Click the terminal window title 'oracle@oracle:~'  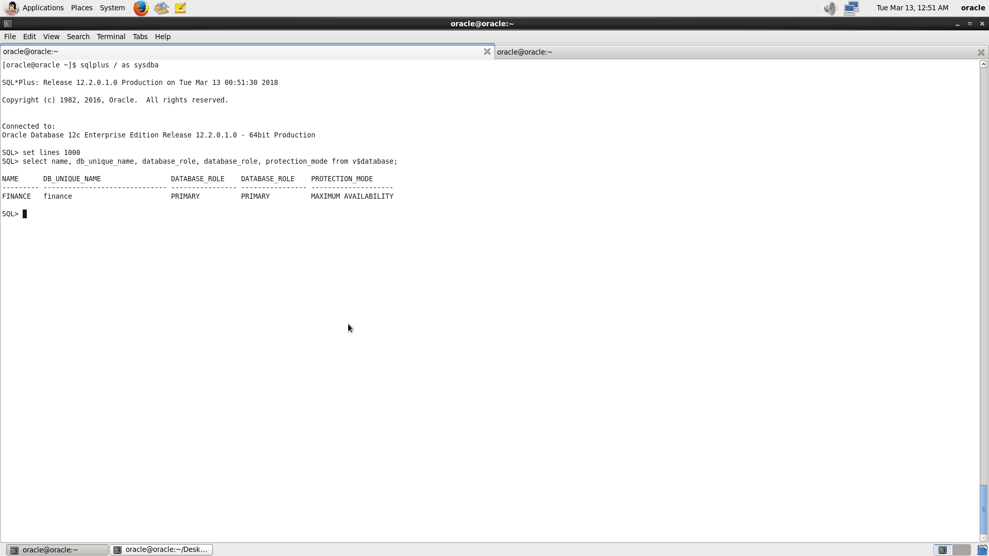coord(482,24)
